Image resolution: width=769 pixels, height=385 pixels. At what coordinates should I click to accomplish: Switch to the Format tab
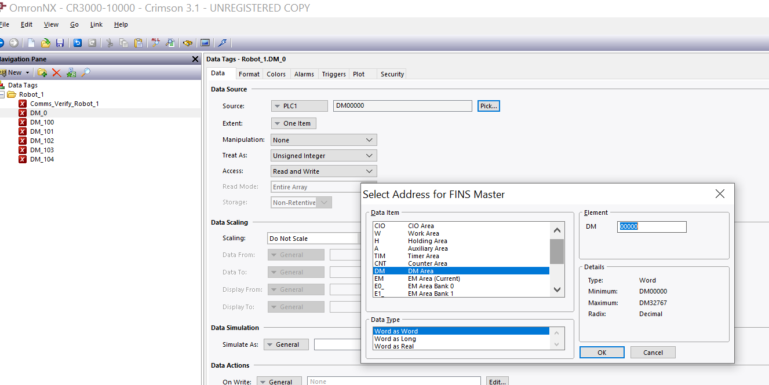249,74
